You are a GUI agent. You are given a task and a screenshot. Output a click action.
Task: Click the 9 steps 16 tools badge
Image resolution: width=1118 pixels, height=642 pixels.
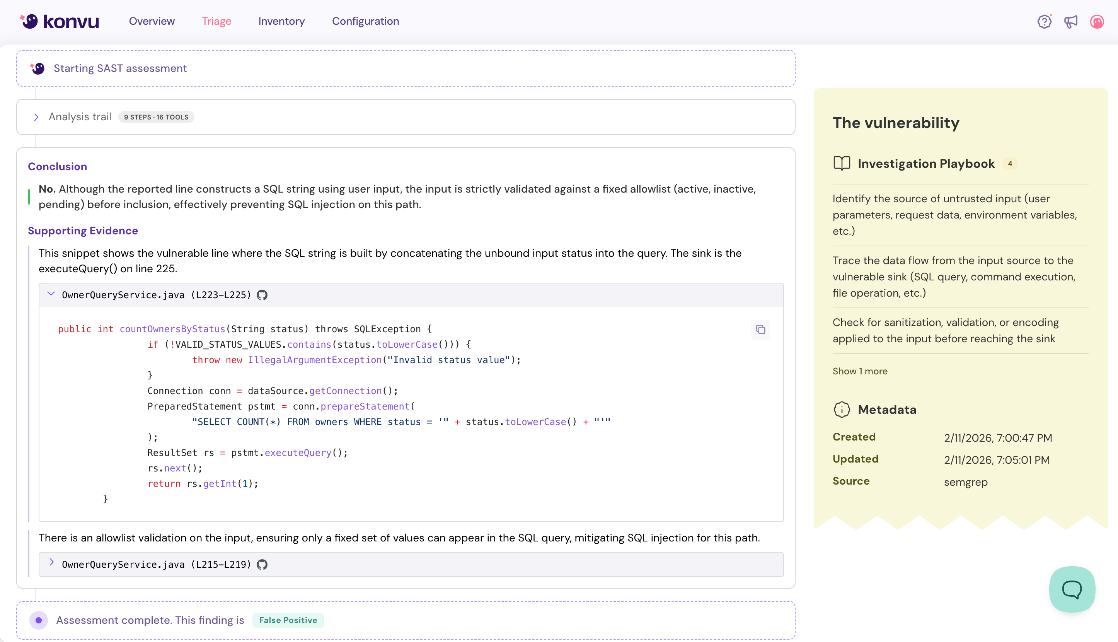point(156,117)
